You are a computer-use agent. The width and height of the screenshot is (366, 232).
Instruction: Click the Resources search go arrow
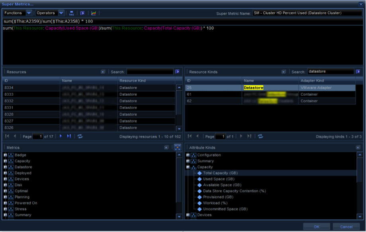coord(177,72)
